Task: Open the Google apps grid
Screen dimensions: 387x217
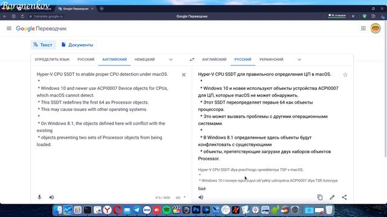Action: point(363,28)
